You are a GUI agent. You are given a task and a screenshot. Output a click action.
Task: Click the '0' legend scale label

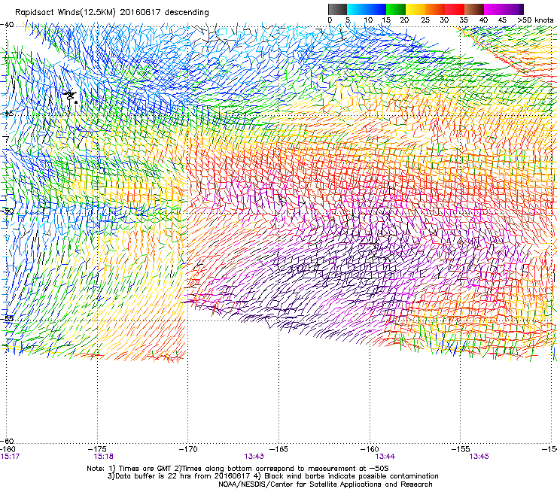point(330,20)
